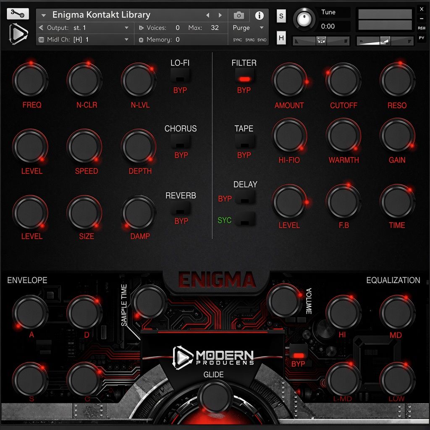
Task: Click the reverb DAMP knob
Action: click(139, 212)
